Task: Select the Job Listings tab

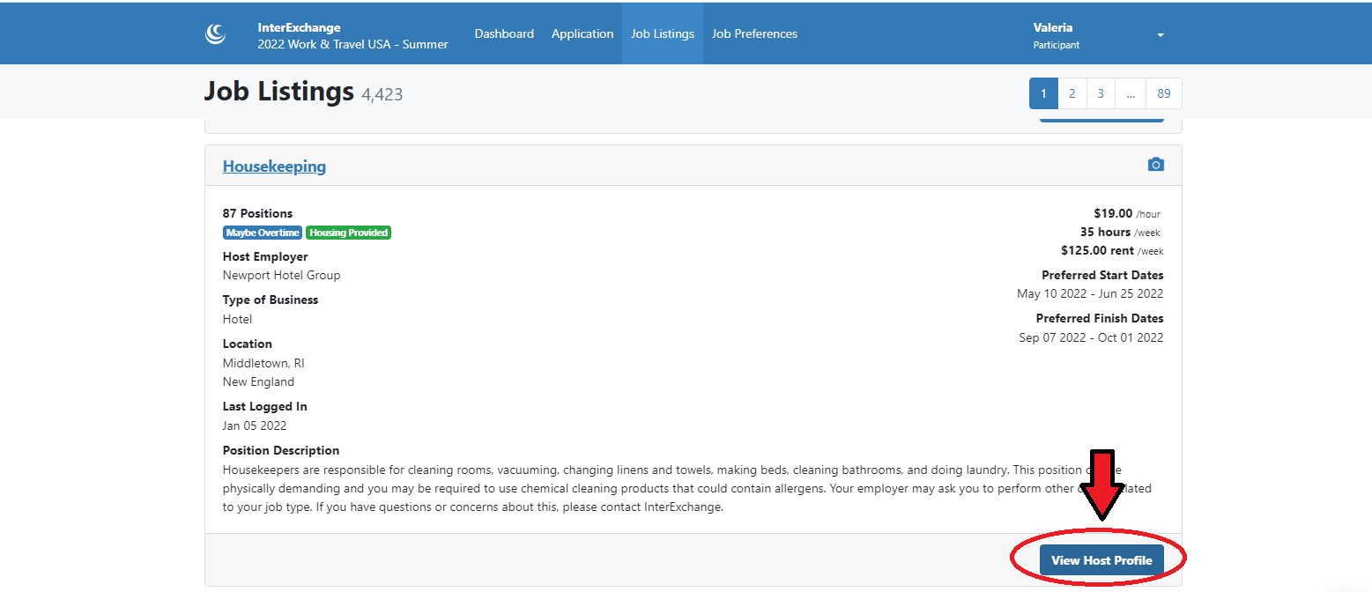Action: [x=662, y=33]
